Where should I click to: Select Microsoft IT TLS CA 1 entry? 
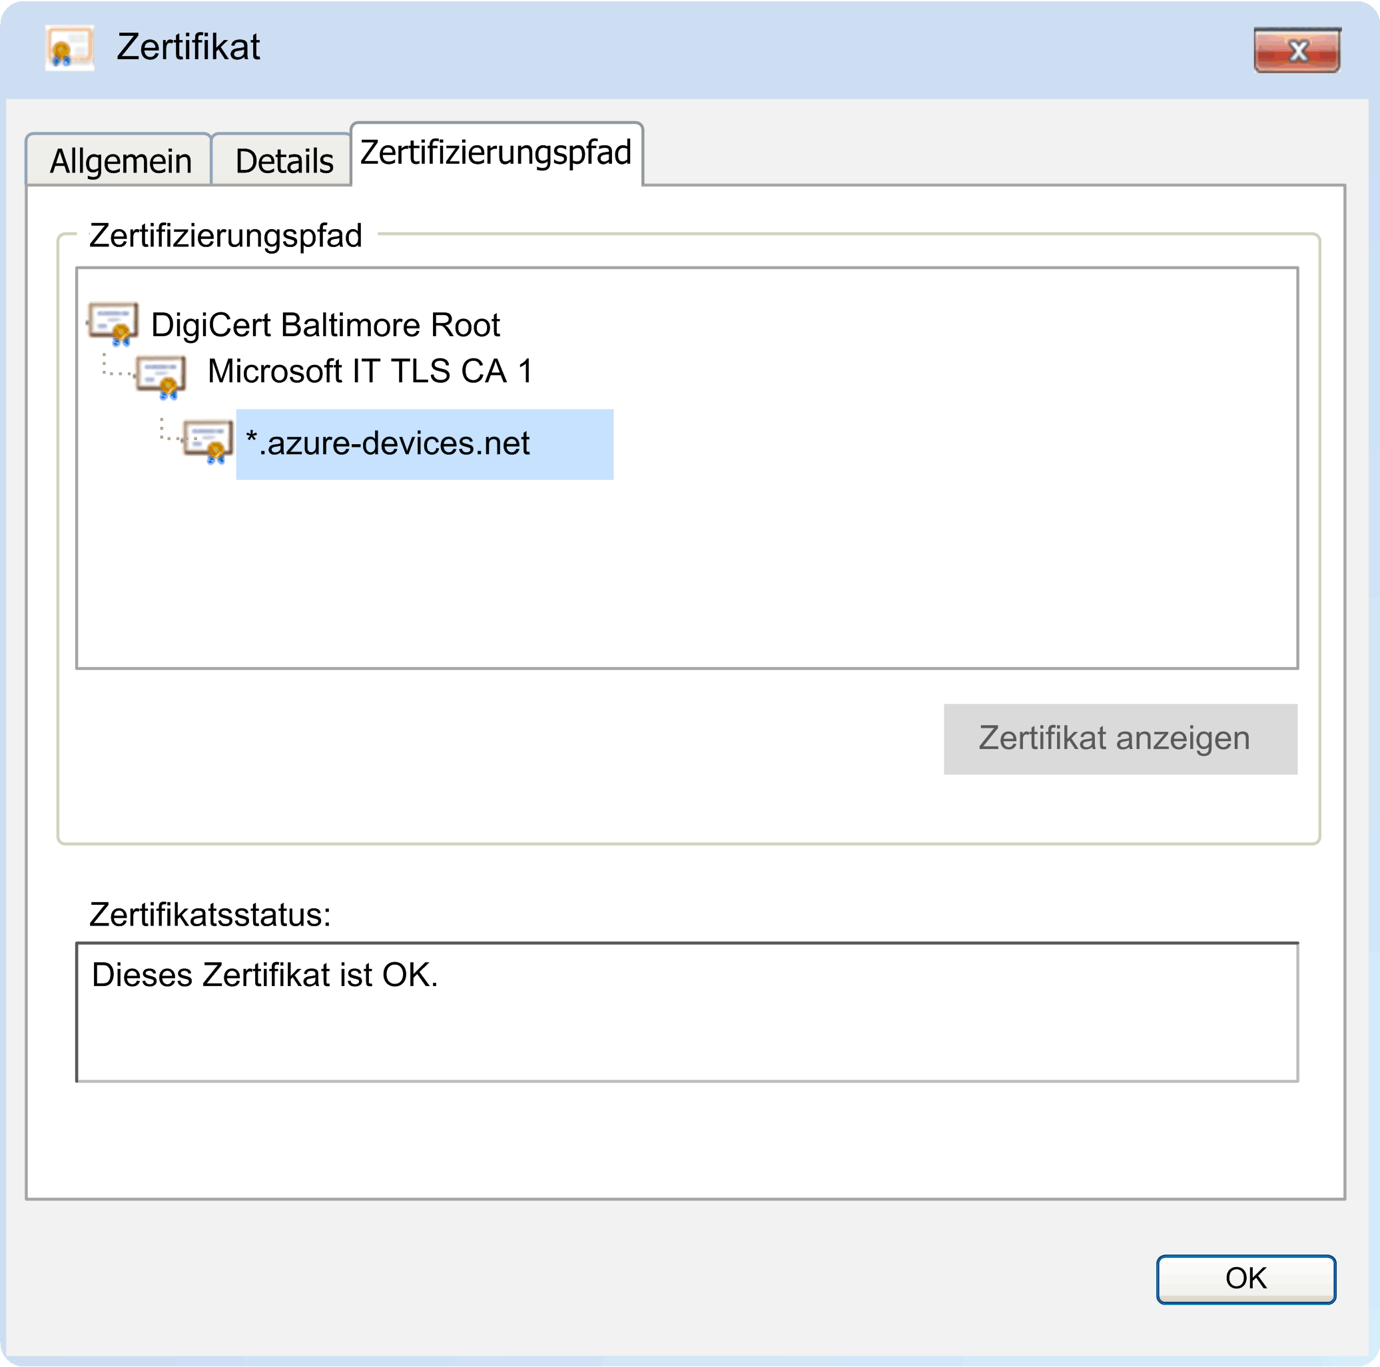click(370, 371)
